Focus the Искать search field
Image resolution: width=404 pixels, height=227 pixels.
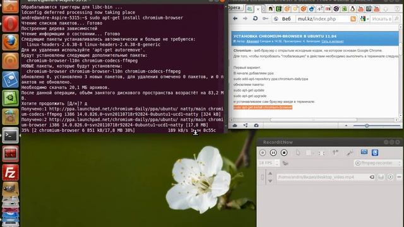pos(382,19)
